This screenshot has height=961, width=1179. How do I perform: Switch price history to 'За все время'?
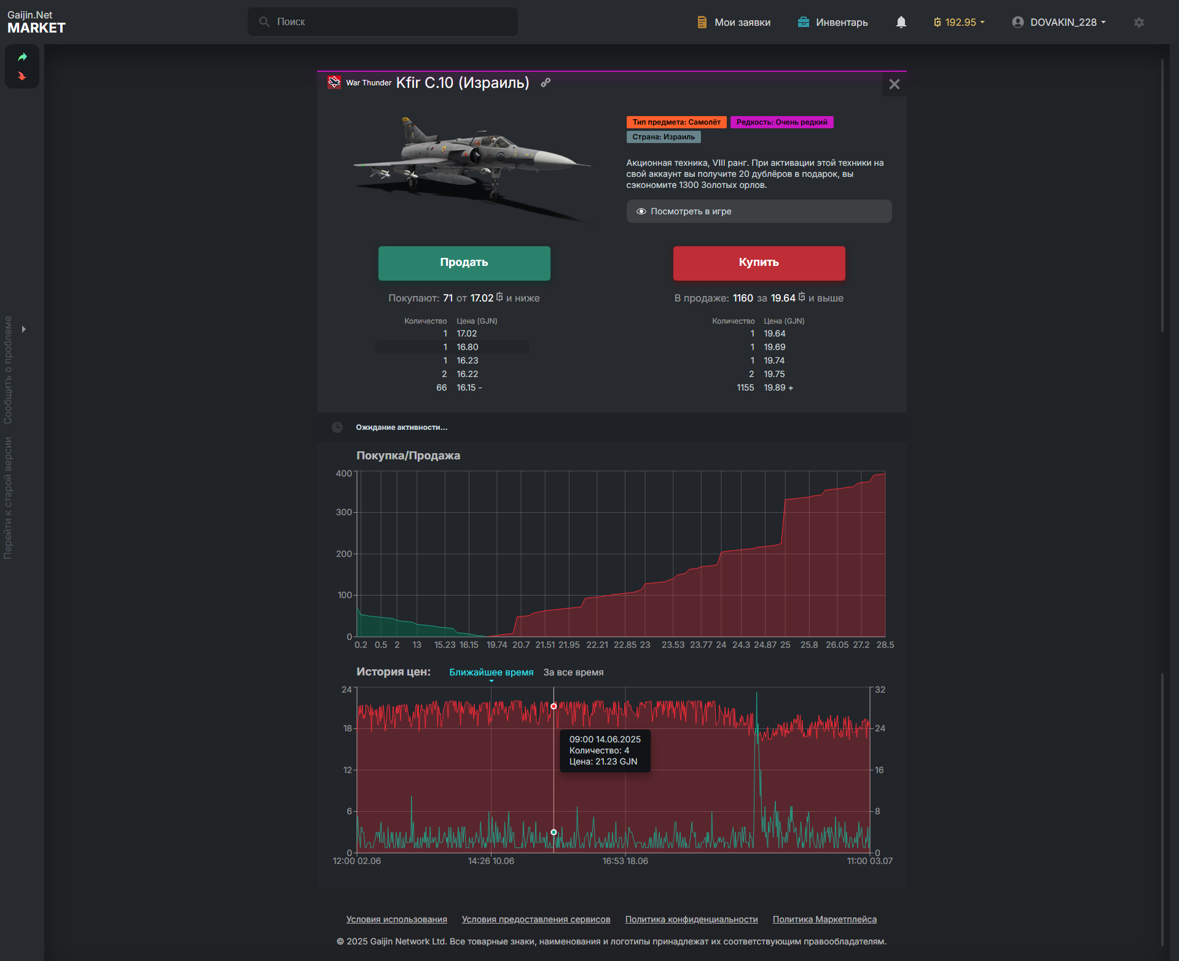click(x=573, y=672)
